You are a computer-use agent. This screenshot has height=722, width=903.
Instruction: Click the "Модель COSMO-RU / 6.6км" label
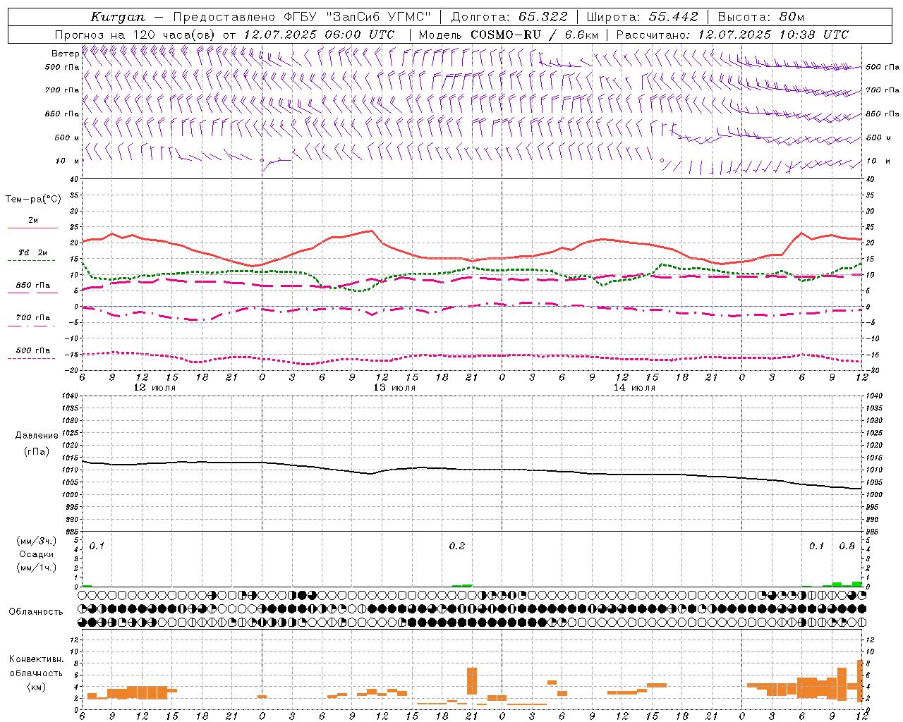[509, 35]
